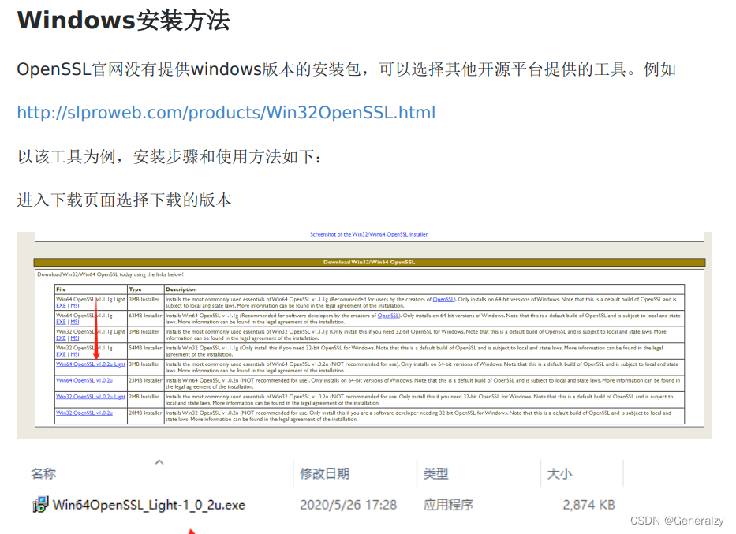Select the installer icon beside Win64OpenSSL_Light-1_0_2u.exe
This screenshot has width=736, height=534.
(x=40, y=505)
